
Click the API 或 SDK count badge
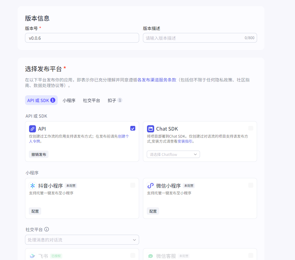pyautogui.click(x=53, y=100)
